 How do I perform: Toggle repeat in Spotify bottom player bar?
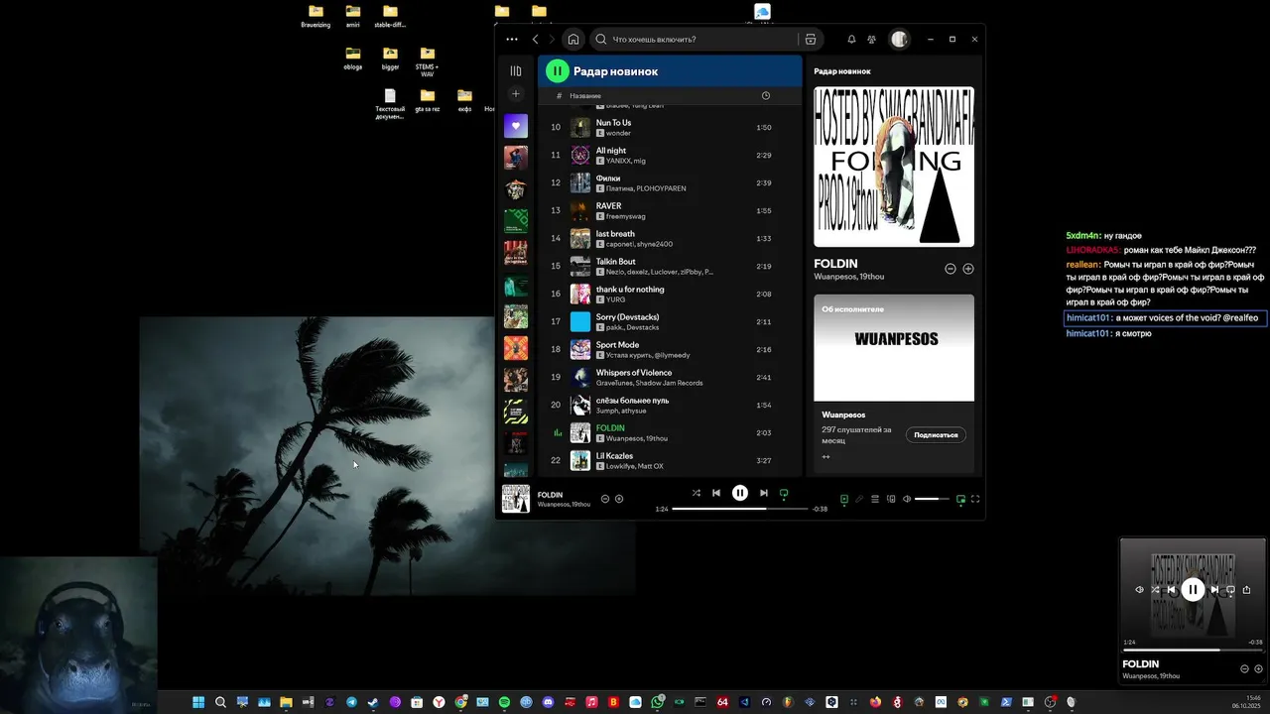pyautogui.click(x=784, y=493)
